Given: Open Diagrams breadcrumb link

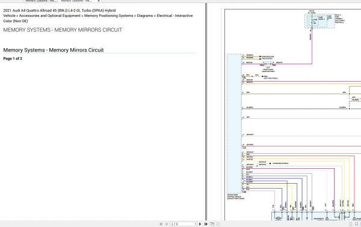Looking at the screenshot, I should click(x=145, y=16).
